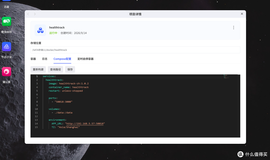Image resolution: width=270 pixels, height=160 pixels.
Task: Open the three-dot more options menu
Action: tap(233, 28)
